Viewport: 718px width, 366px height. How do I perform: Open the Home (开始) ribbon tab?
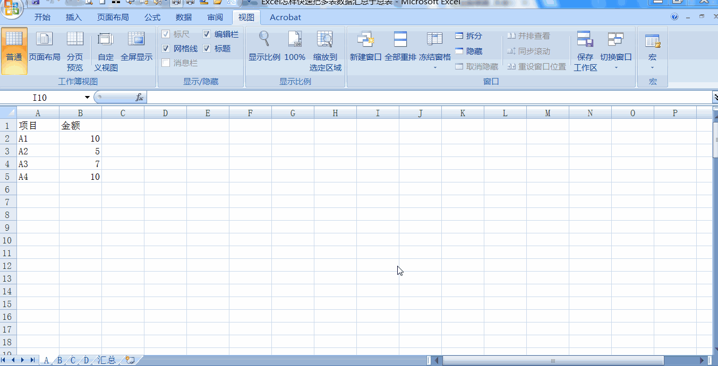(42, 18)
